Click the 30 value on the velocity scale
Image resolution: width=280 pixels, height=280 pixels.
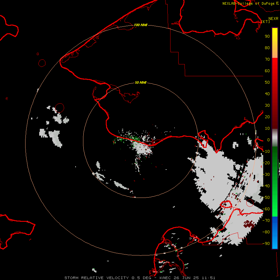(267, 105)
